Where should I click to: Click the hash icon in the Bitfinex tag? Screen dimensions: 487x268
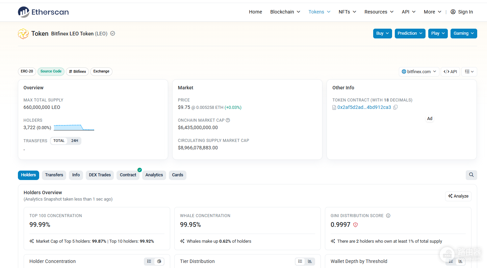71,71
